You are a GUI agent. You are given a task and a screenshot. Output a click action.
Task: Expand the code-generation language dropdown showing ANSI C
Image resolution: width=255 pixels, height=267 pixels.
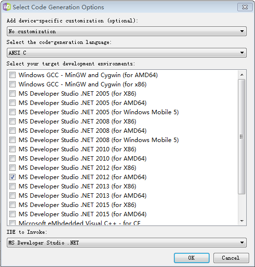[x=127, y=53]
